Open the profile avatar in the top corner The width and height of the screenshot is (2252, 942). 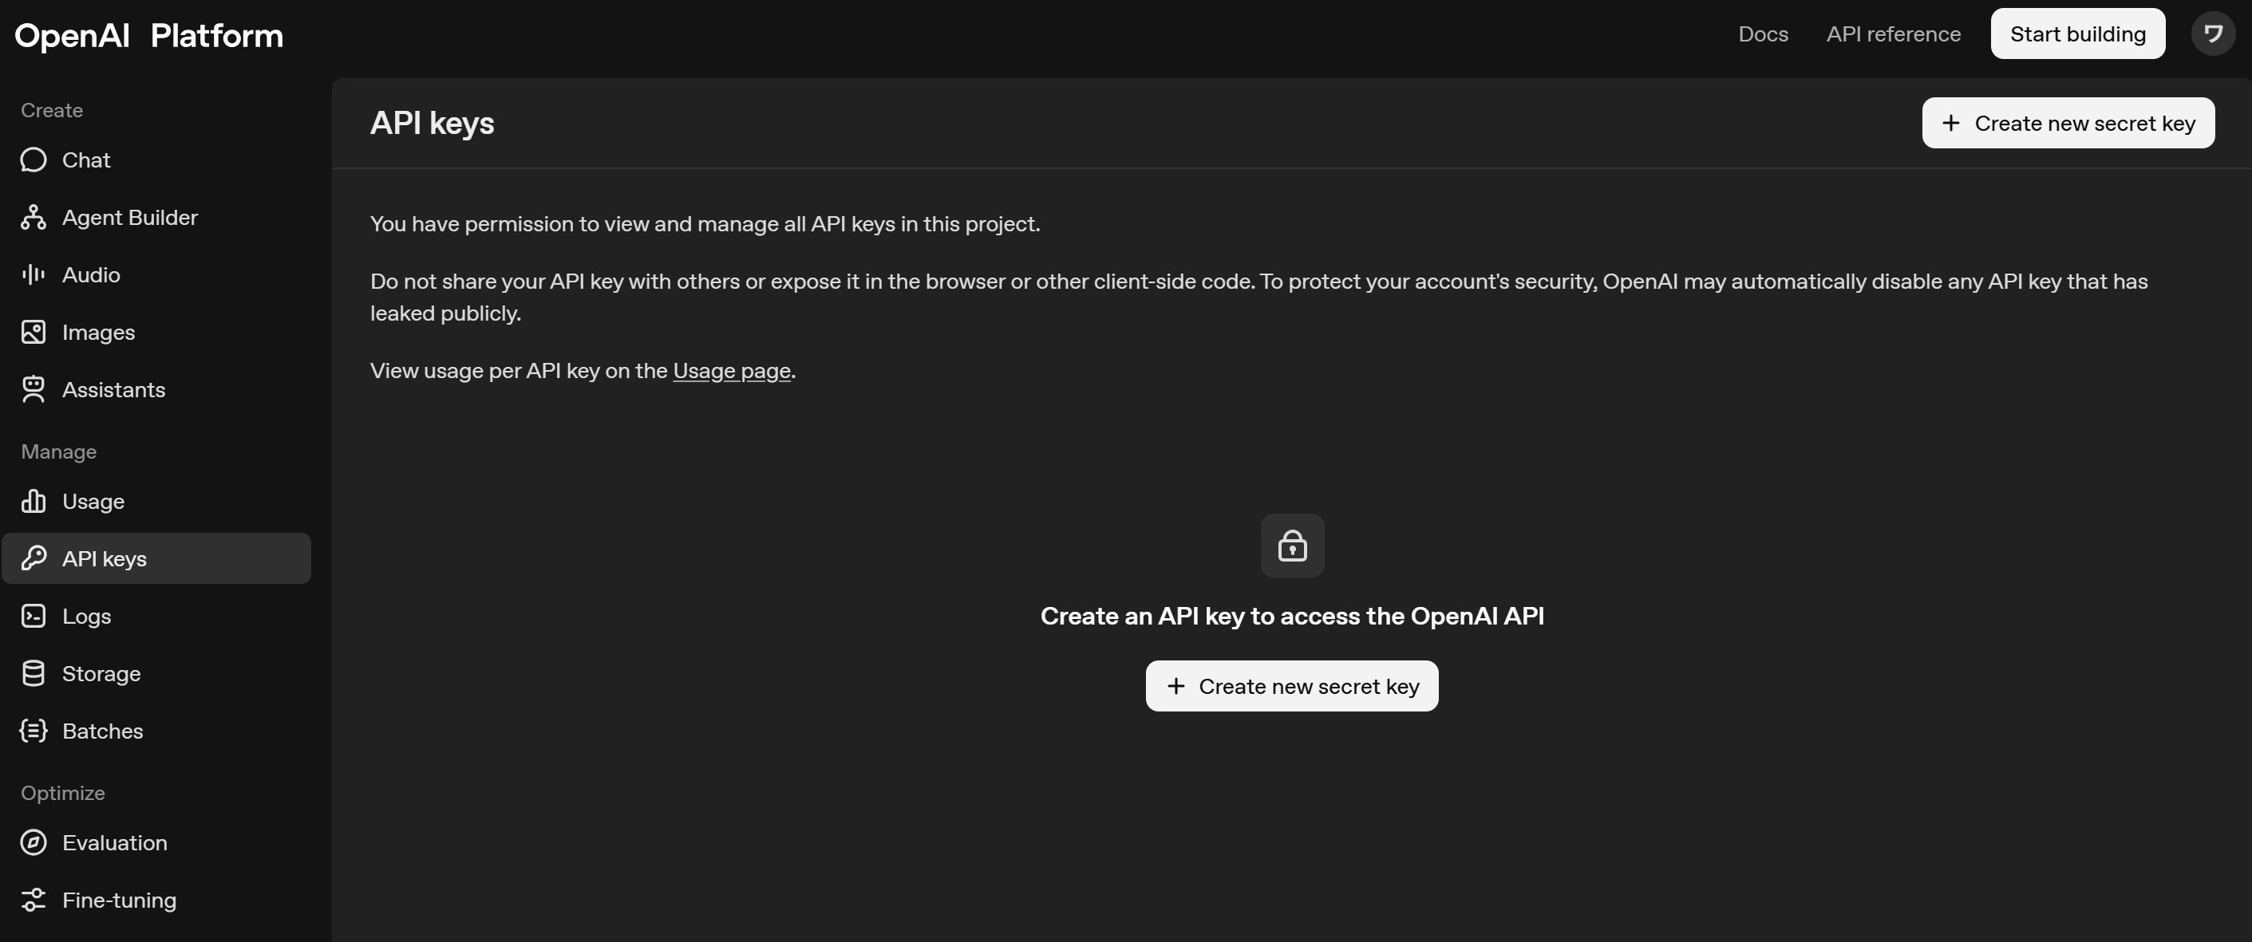(2214, 34)
